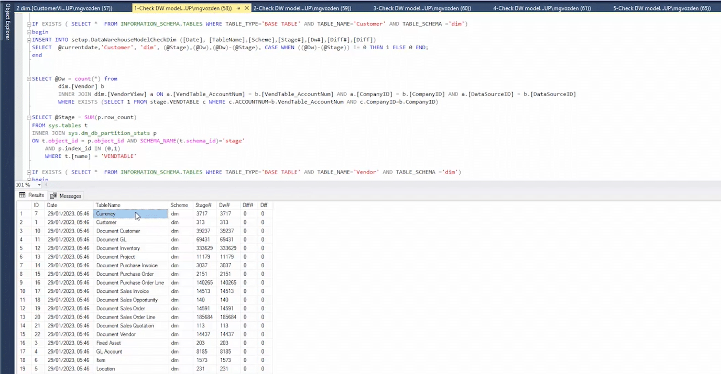
Task: Select Stage# value 185684 in Sales Order Line row
Action: click(205, 318)
